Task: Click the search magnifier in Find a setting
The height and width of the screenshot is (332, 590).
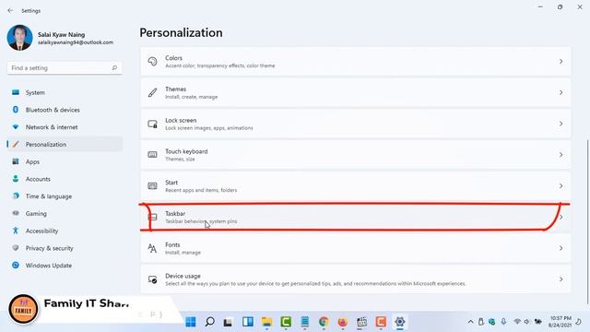Action: [x=114, y=67]
